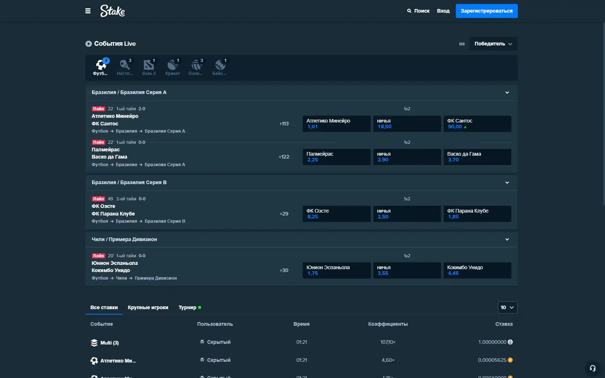The height and width of the screenshot is (378, 605).
Task: Select the Volleyball sport icon
Action: (196, 67)
